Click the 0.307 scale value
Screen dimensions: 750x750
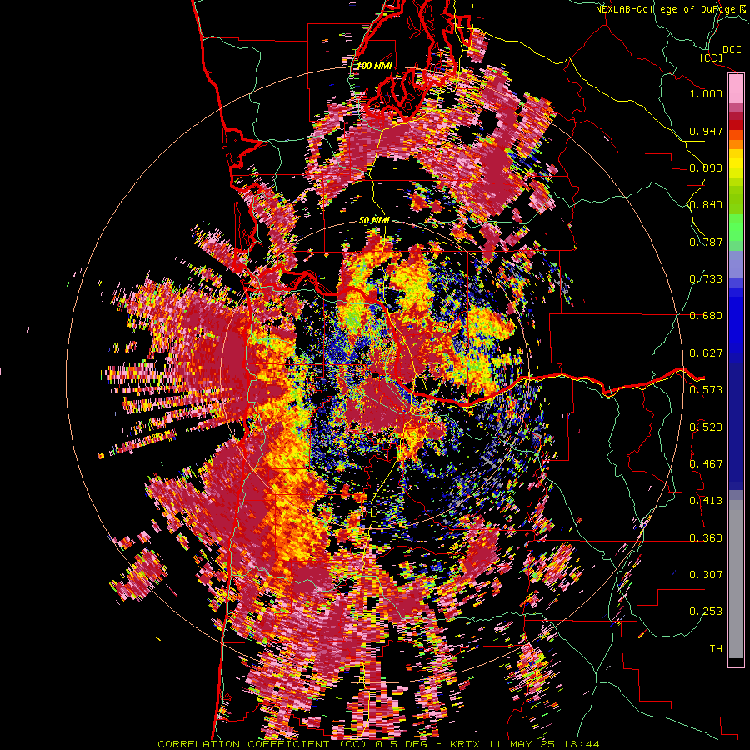[706, 575]
